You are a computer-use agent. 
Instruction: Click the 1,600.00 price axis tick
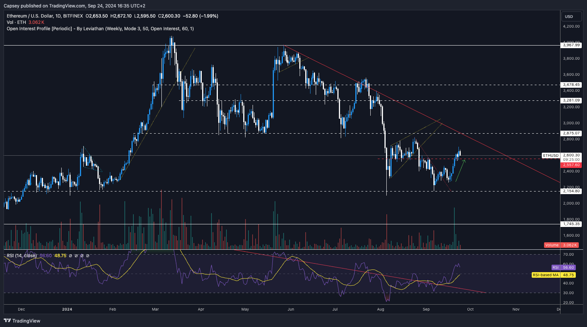tap(571, 236)
